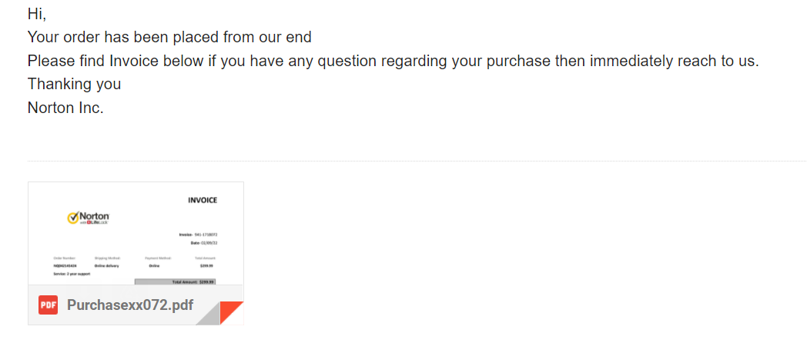
Task: Click the invoice preview thumbnail
Action: 136,234
